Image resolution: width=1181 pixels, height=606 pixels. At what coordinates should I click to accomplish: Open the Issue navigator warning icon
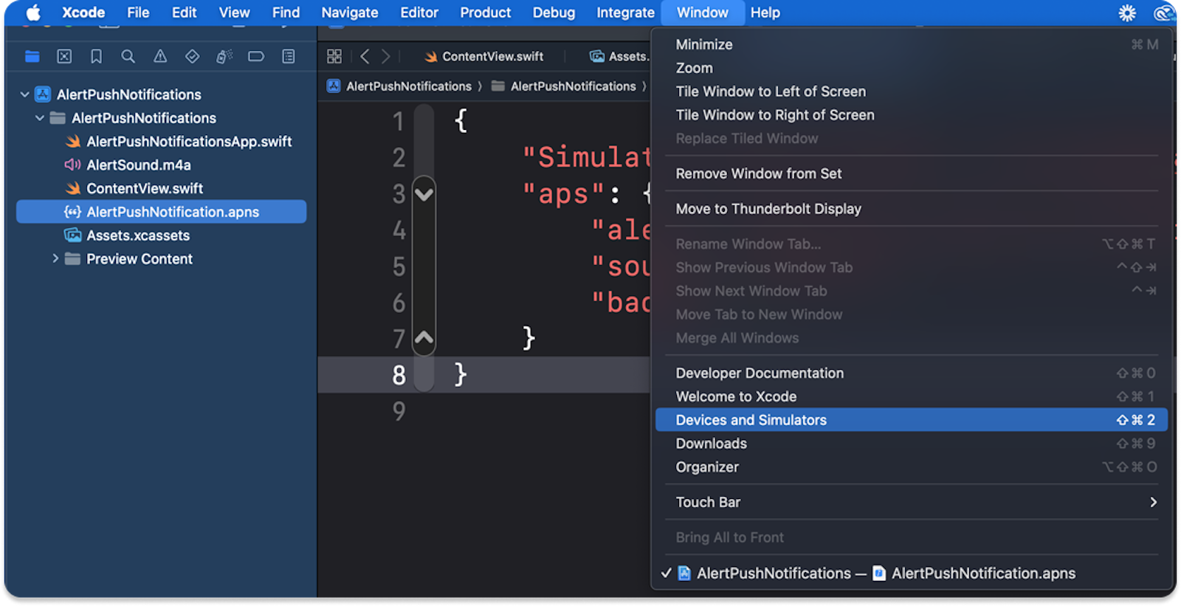click(x=160, y=56)
